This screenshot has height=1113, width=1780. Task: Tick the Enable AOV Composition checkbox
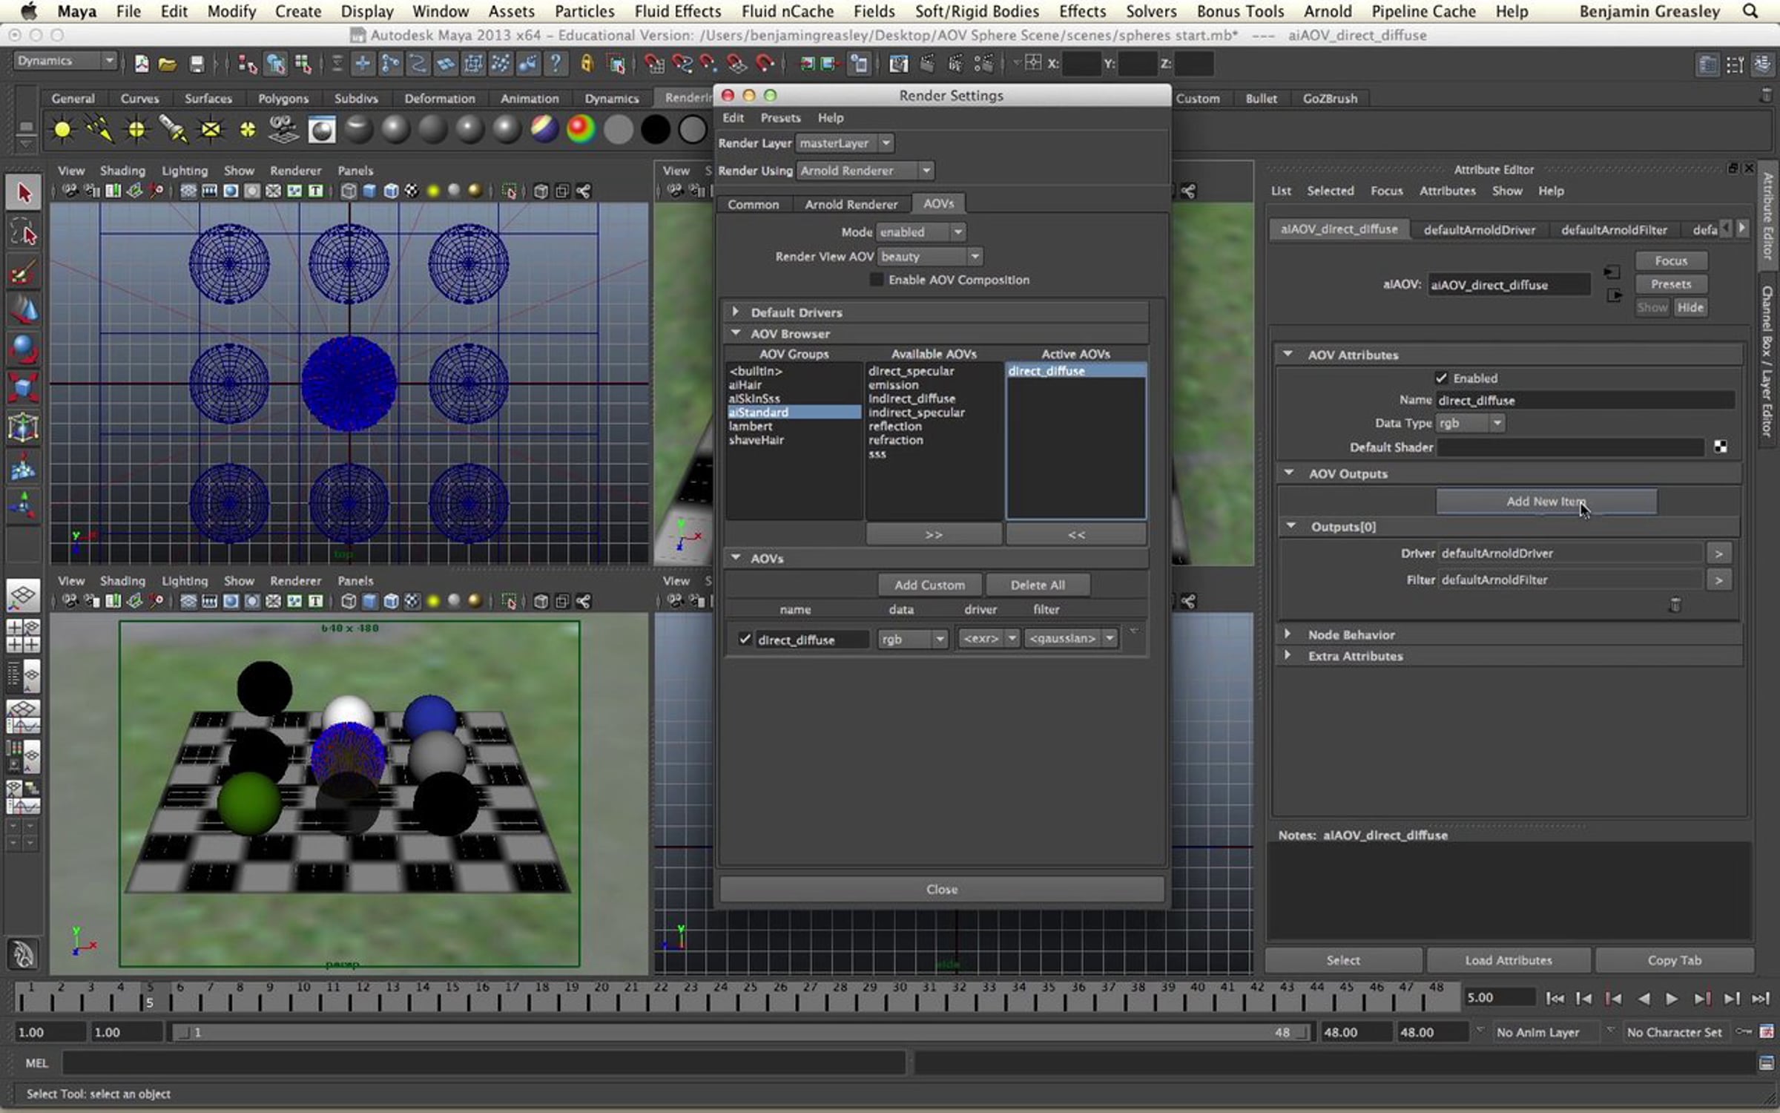877,280
